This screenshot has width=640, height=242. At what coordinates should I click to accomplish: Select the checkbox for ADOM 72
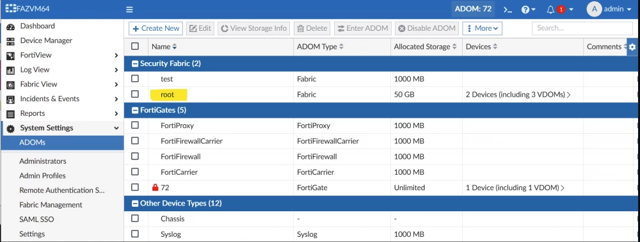(135, 187)
